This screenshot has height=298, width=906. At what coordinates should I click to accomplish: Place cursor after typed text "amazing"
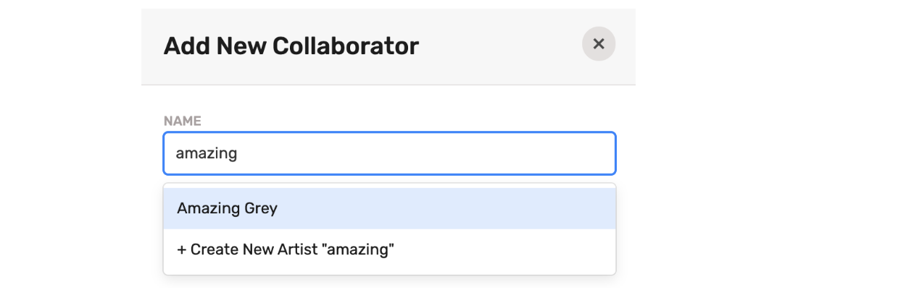[x=238, y=153]
